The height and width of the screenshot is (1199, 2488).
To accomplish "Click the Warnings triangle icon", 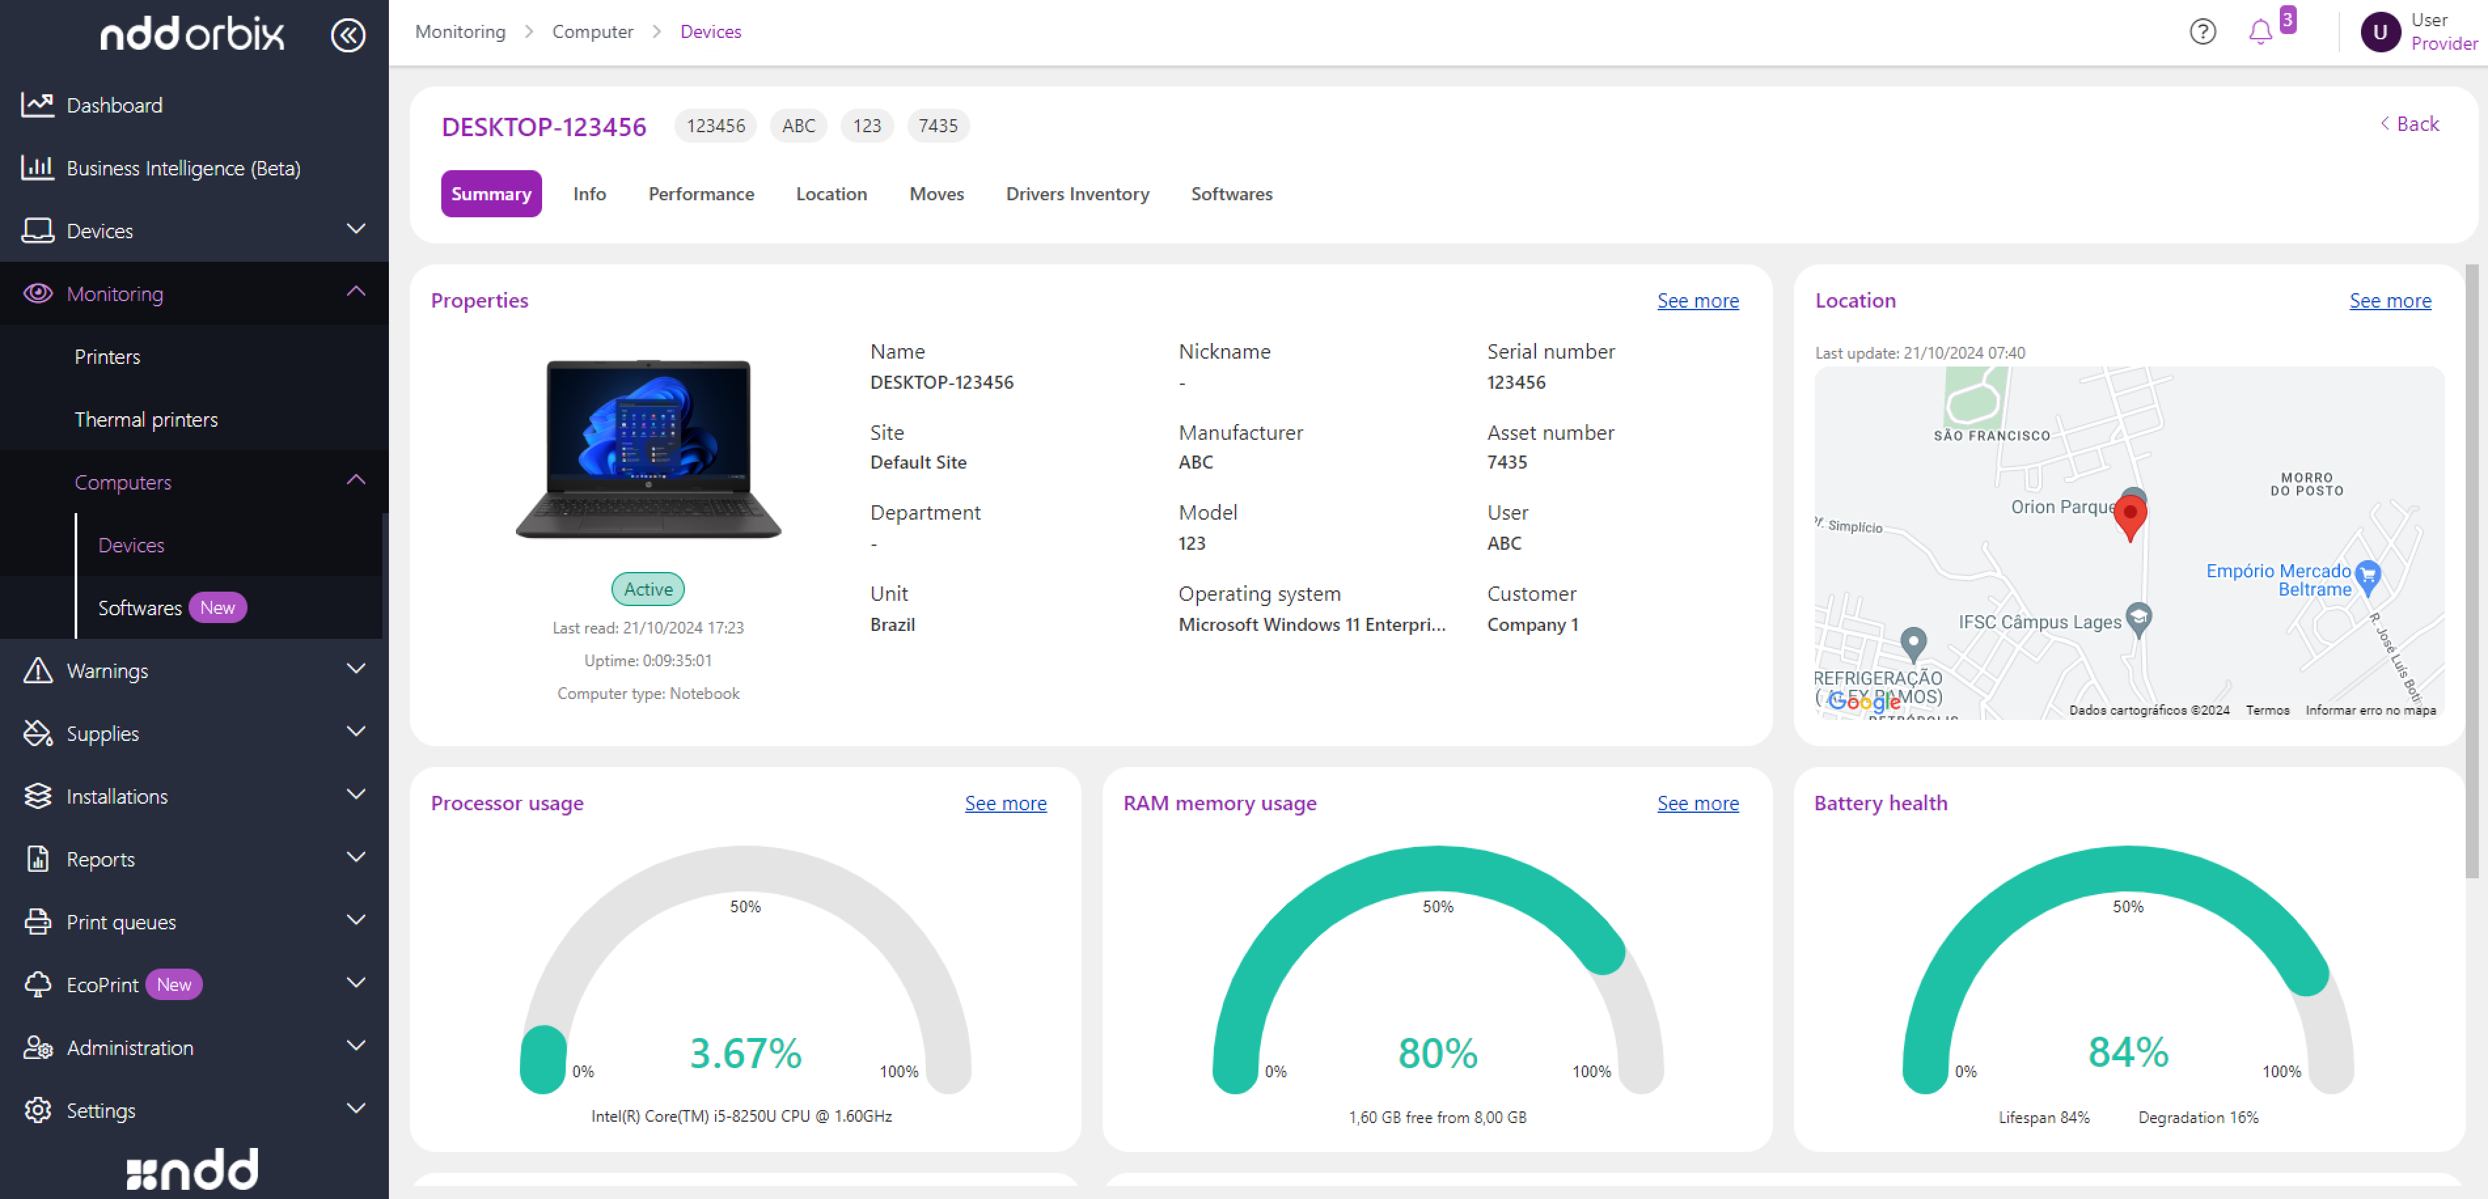I will pyautogui.click(x=37, y=670).
